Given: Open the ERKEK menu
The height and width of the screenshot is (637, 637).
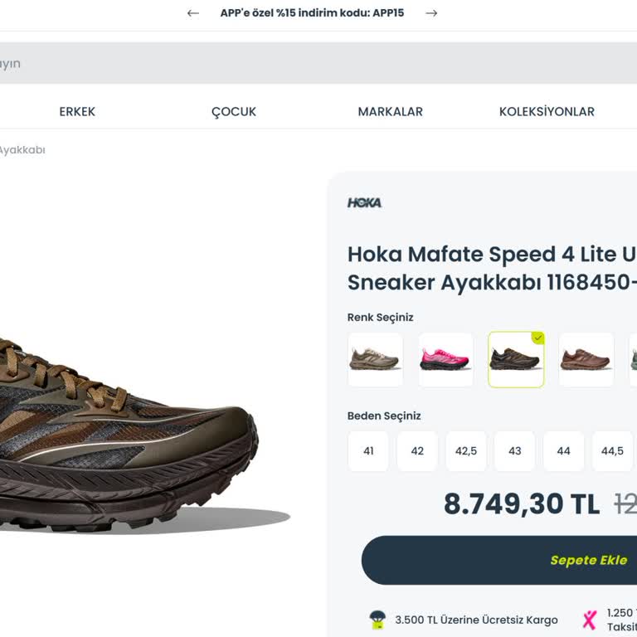Looking at the screenshot, I should click(x=77, y=112).
